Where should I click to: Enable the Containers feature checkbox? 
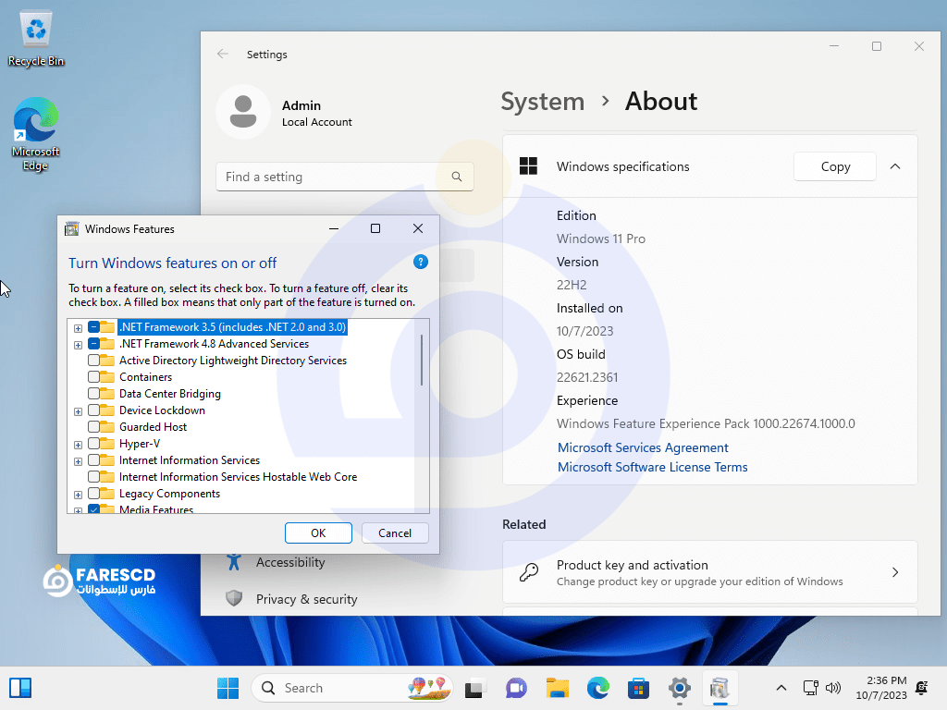pyautogui.click(x=93, y=377)
